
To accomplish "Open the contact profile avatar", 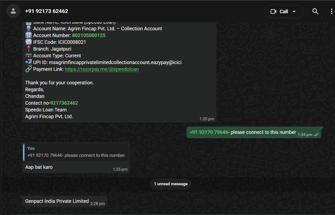I will (13, 11).
